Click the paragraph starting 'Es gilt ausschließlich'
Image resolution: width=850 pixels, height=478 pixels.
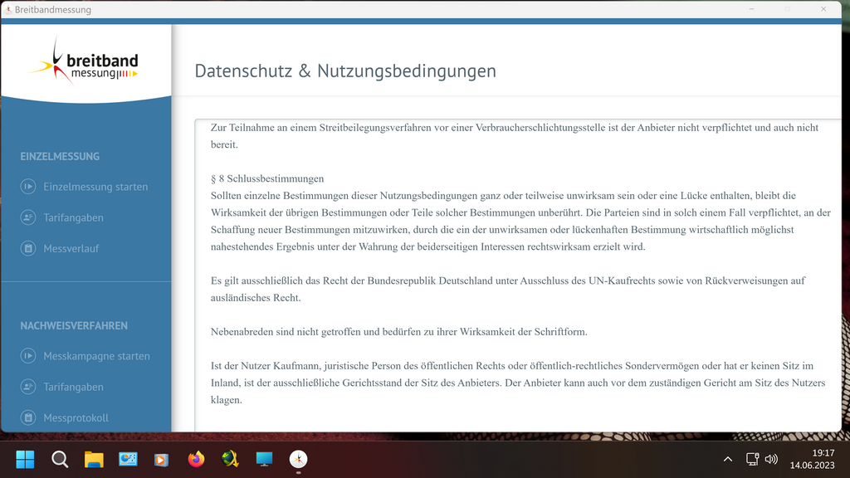pos(508,289)
